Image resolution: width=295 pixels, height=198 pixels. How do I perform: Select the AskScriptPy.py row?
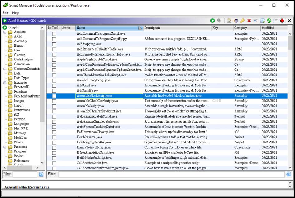tap(167, 91)
